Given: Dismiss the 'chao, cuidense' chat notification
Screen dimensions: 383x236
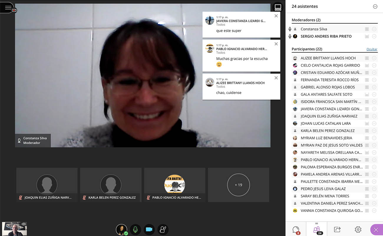Looking at the screenshot, I should coord(276,78).
